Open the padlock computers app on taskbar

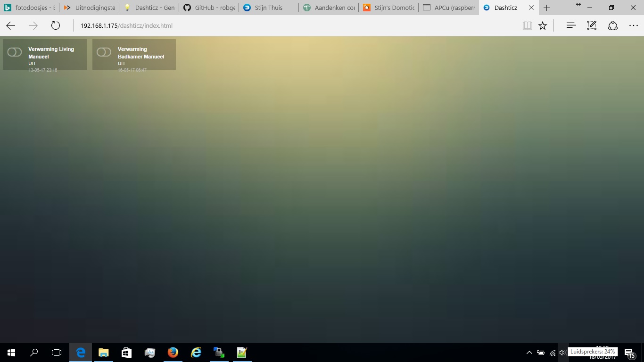click(219, 353)
